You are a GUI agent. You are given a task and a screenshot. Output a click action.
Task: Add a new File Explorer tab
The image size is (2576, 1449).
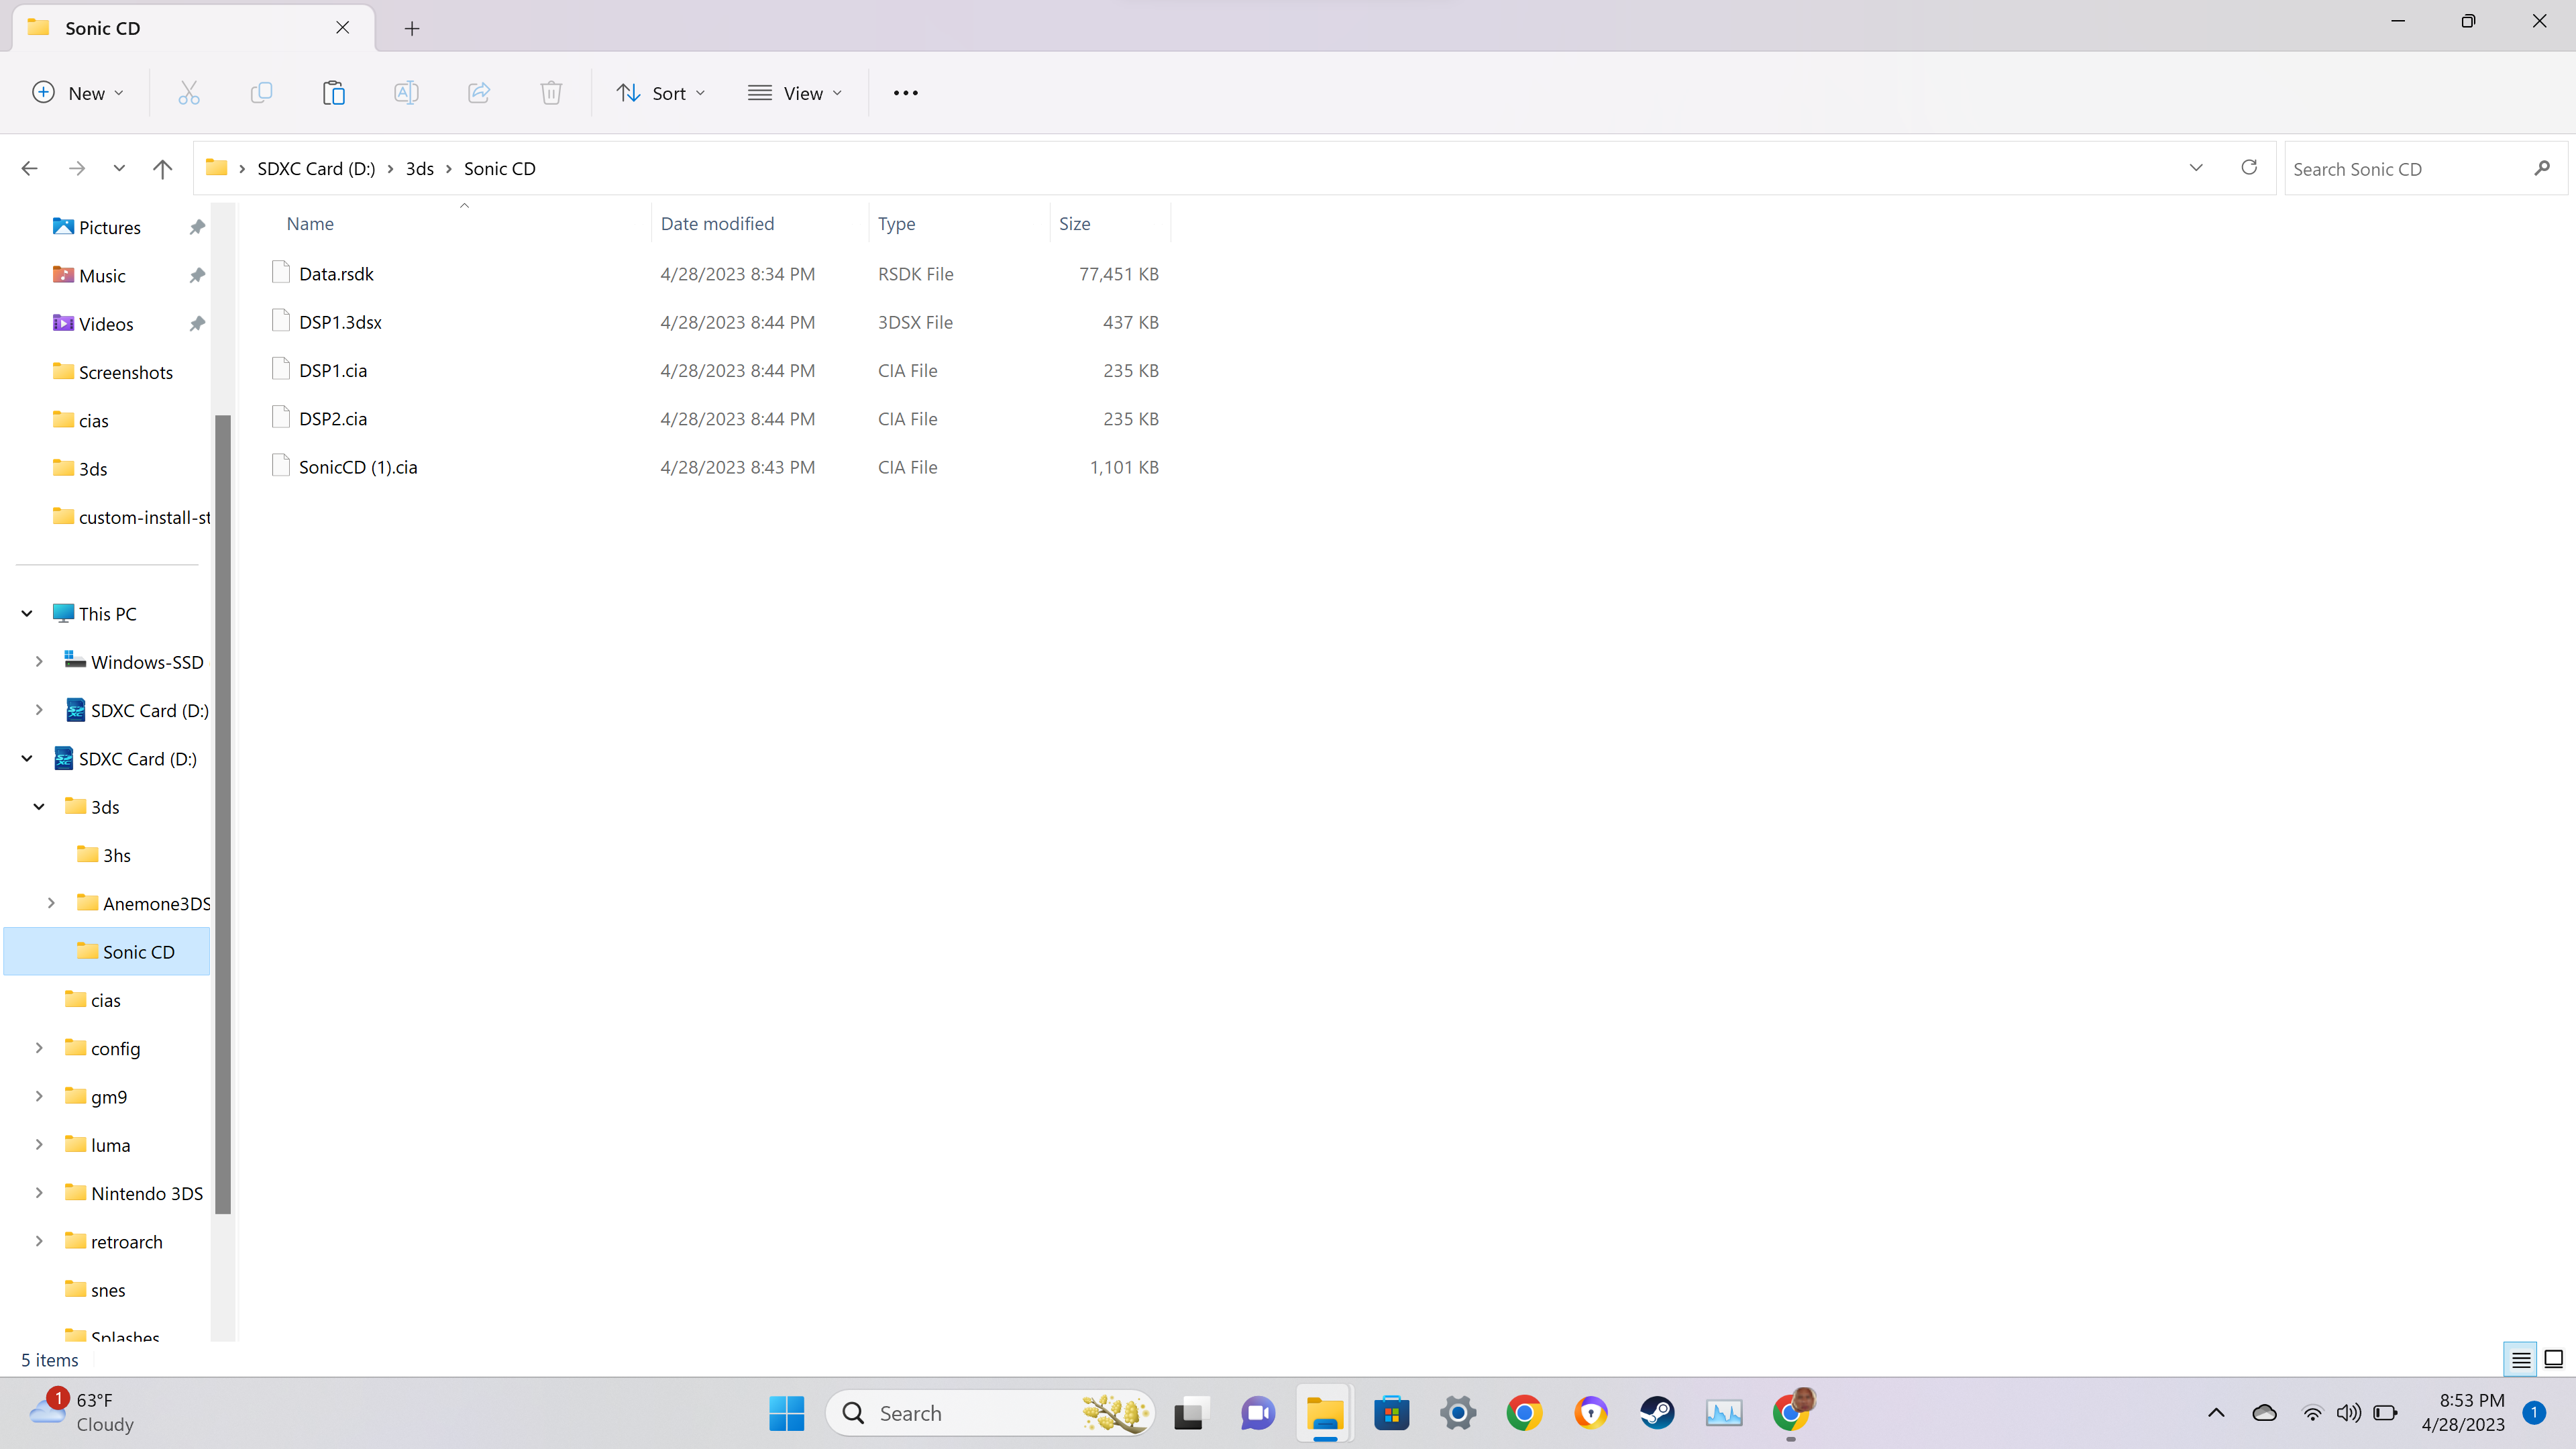pos(412,28)
